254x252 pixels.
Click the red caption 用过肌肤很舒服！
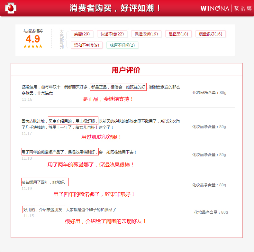click(101, 137)
